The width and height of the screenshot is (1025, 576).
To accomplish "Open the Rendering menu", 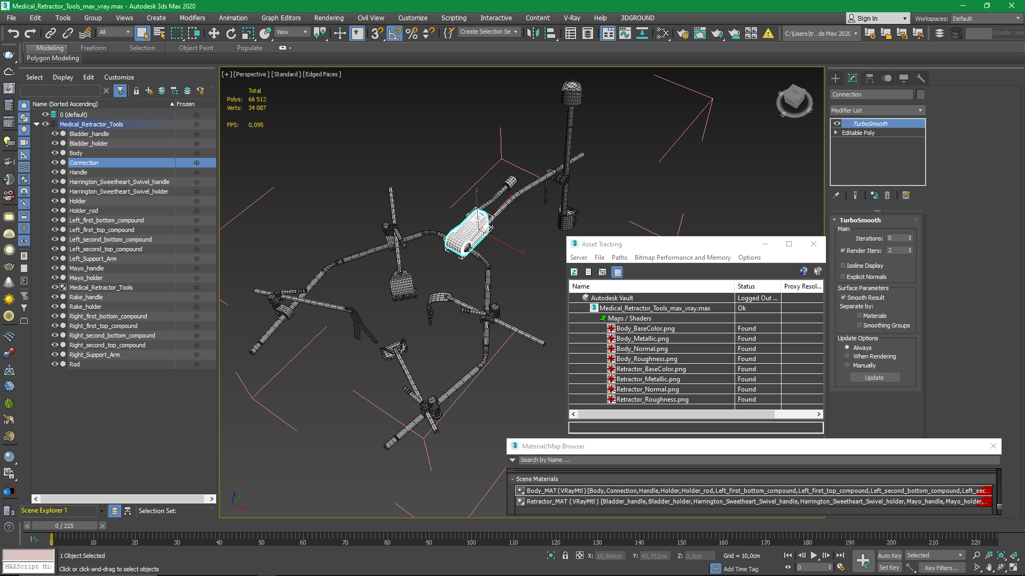I will point(328,18).
